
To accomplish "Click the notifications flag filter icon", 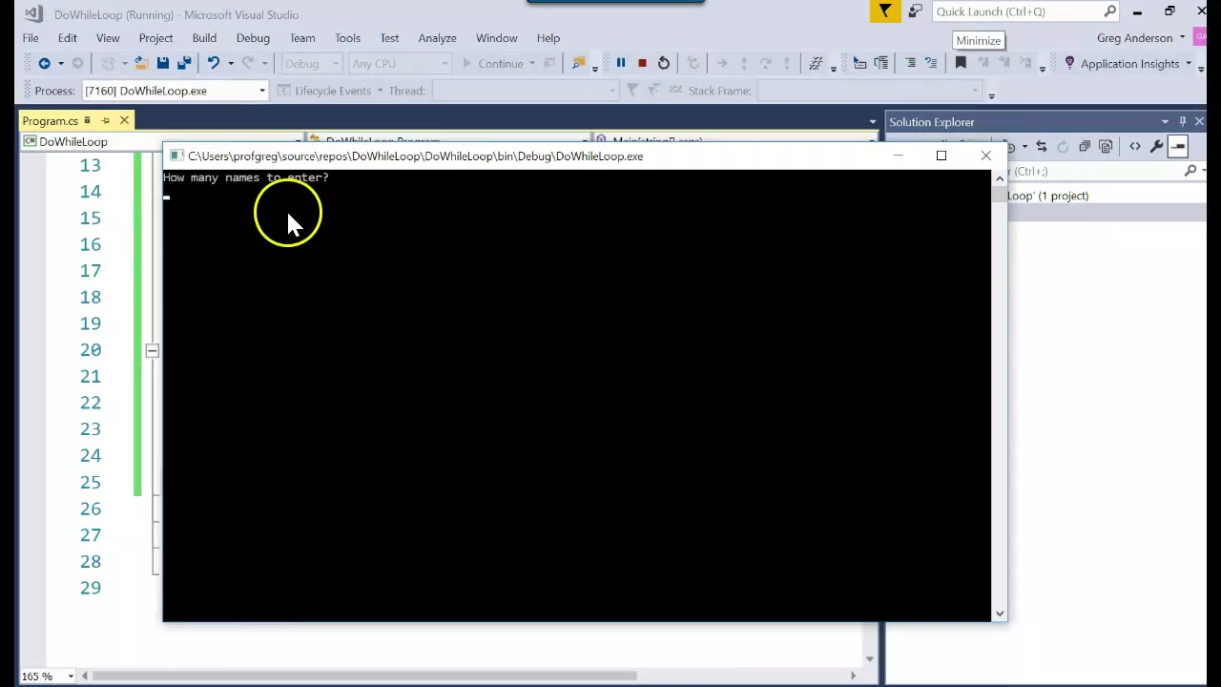I will [x=885, y=11].
